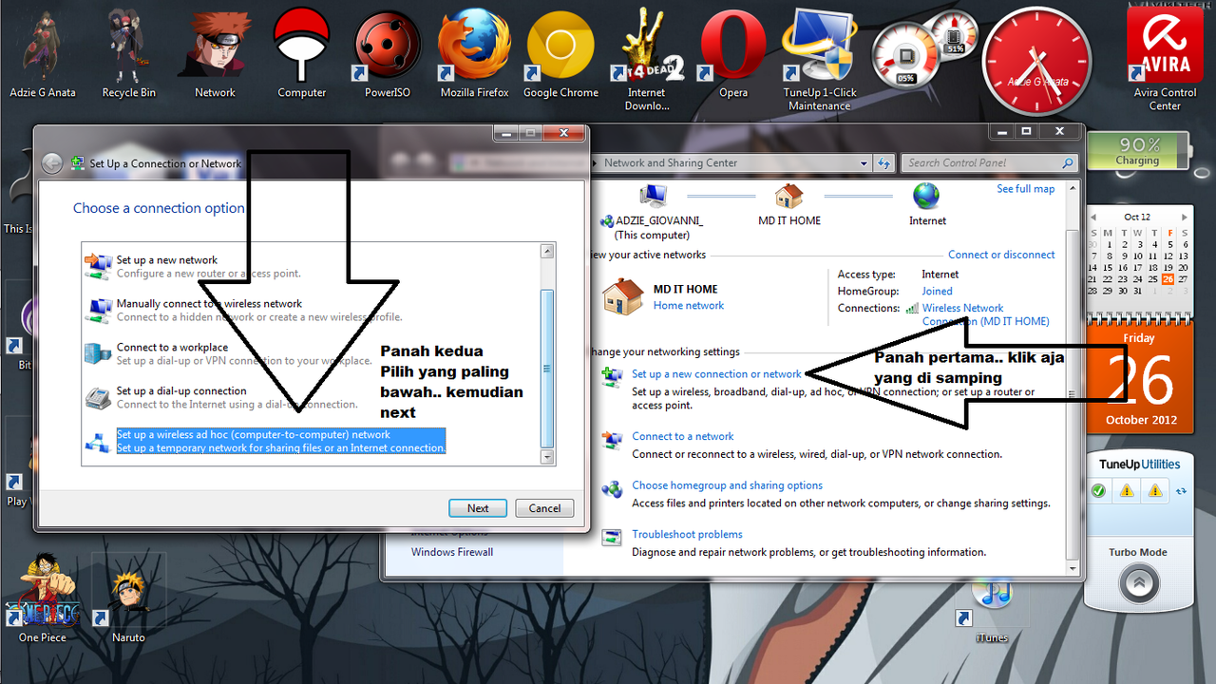Click Set up a new connection or network
The image size is (1216, 684).
[717, 374]
